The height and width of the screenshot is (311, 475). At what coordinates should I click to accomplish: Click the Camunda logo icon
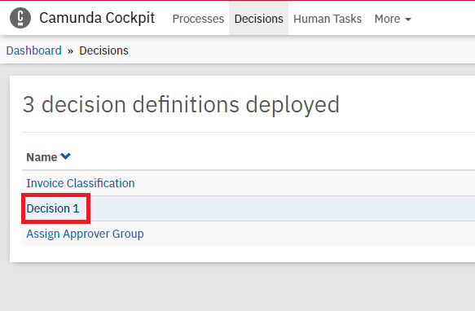click(x=20, y=18)
